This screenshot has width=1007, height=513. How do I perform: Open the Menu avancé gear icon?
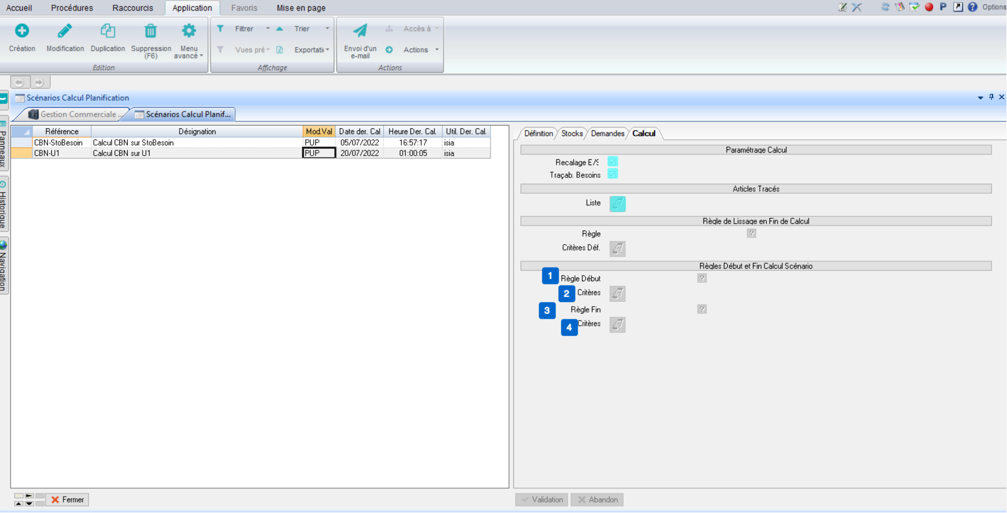(189, 31)
